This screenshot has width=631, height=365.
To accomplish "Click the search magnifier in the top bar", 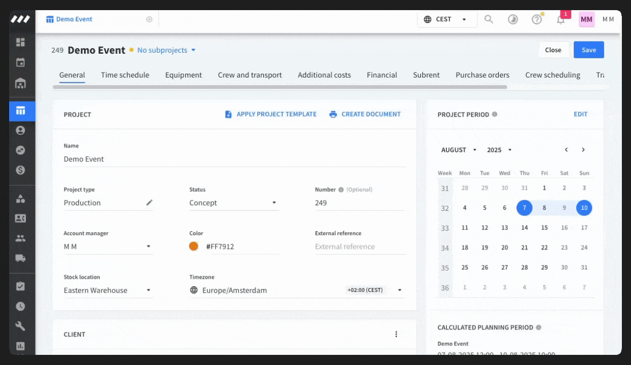I will tap(488, 19).
